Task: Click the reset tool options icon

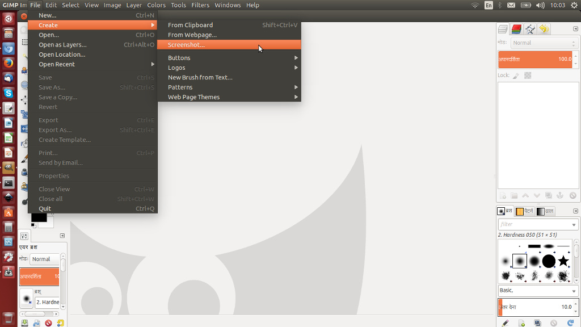Action: 60,323
